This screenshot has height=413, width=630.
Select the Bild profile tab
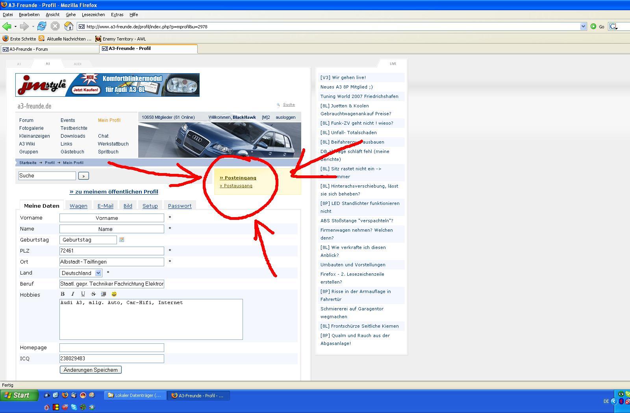128,206
